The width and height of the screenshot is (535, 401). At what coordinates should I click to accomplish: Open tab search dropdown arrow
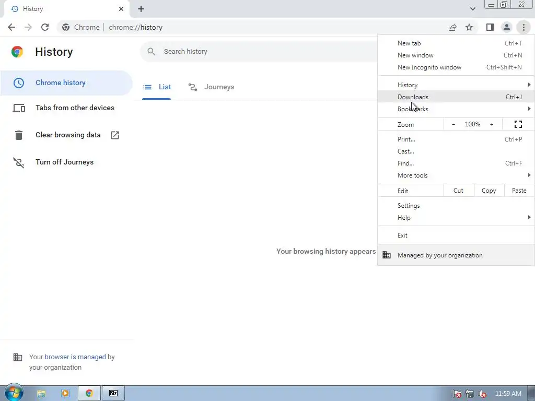point(472,9)
